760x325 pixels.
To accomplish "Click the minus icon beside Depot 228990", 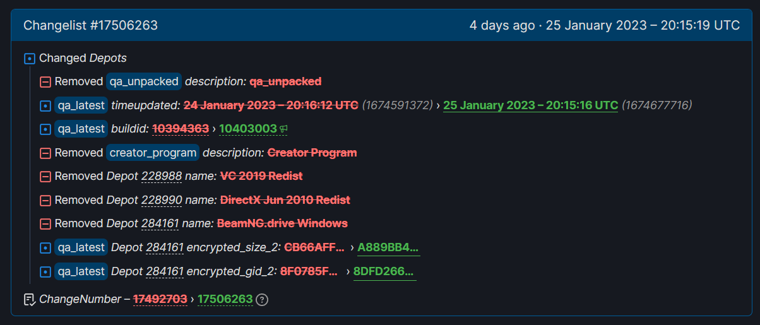I will 45,200.
